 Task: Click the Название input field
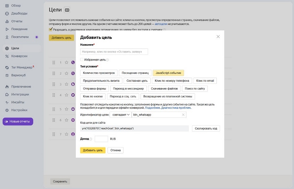114,52
